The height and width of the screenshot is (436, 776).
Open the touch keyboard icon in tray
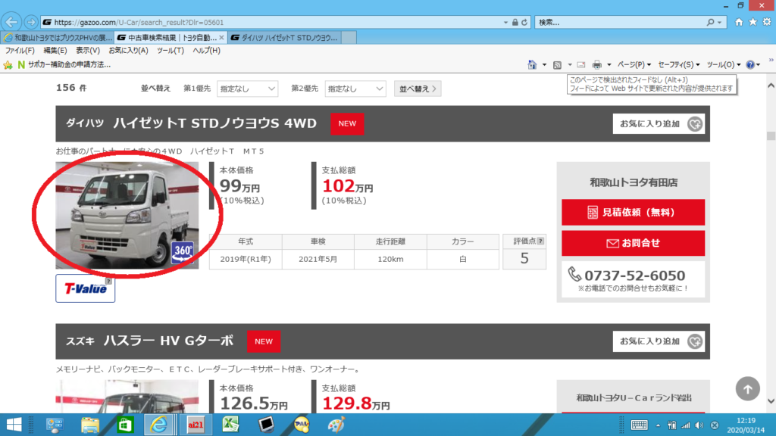coord(639,425)
